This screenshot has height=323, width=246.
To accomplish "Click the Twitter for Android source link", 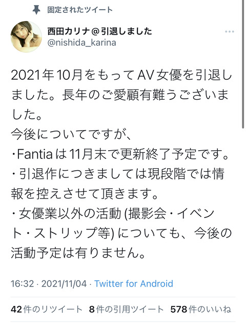I will (x=134, y=284).
